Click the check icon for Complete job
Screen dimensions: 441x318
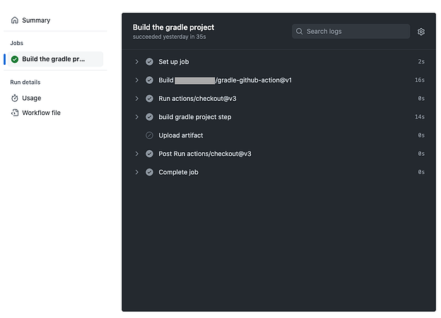149,172
